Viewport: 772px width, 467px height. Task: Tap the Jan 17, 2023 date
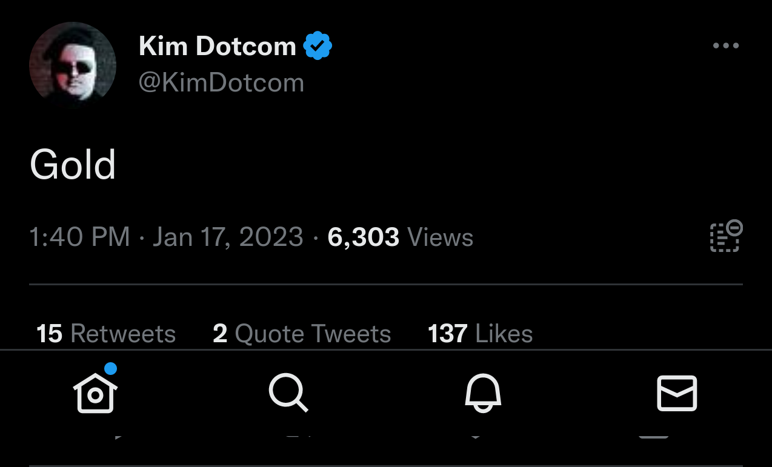tap(227, 237)
